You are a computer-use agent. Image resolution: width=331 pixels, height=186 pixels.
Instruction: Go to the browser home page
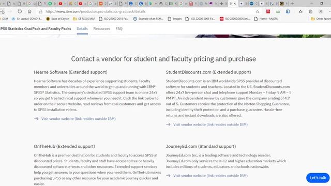29,11
